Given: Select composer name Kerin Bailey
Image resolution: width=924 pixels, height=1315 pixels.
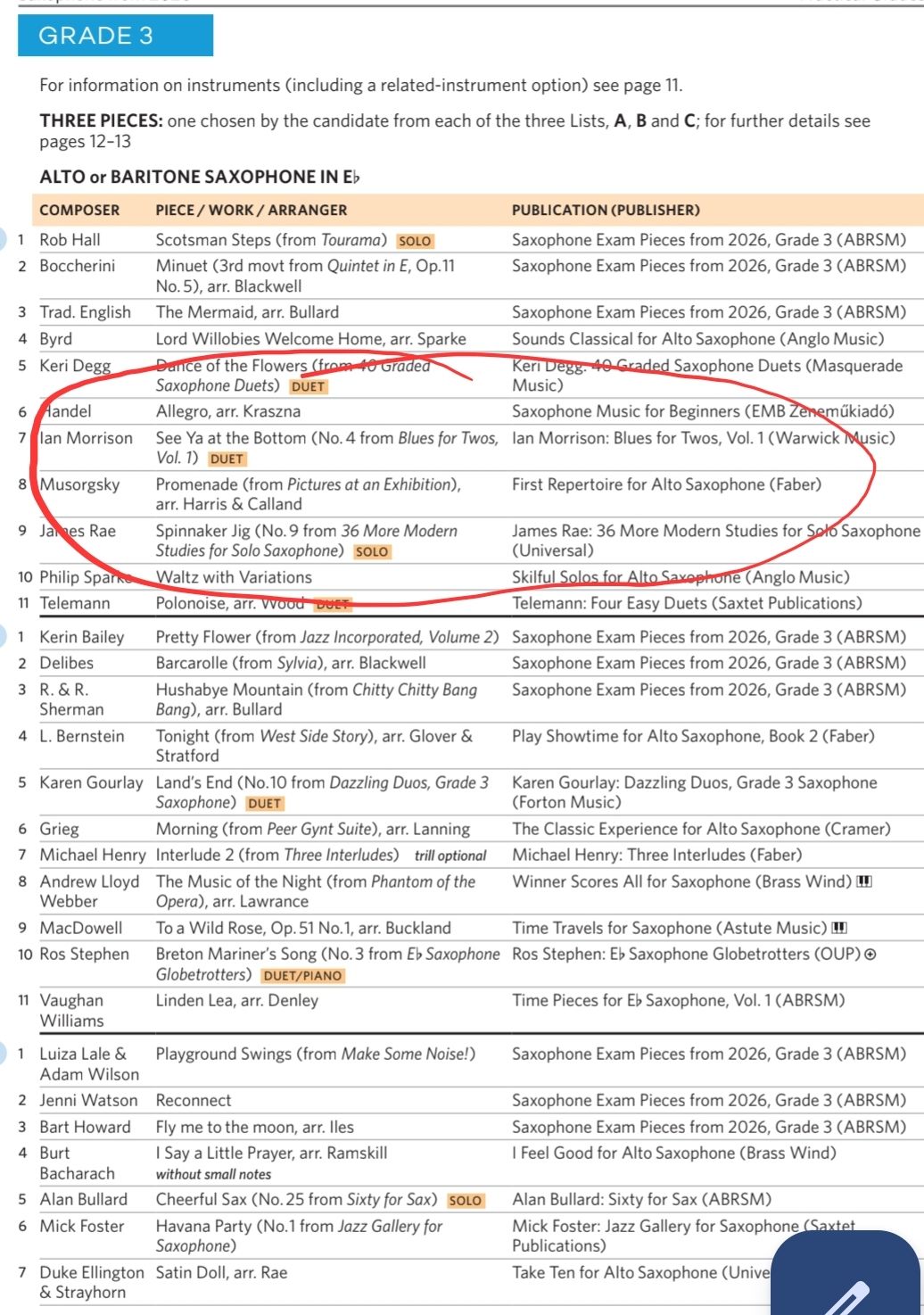Looking at the screenshot, I should click(82, 637).
